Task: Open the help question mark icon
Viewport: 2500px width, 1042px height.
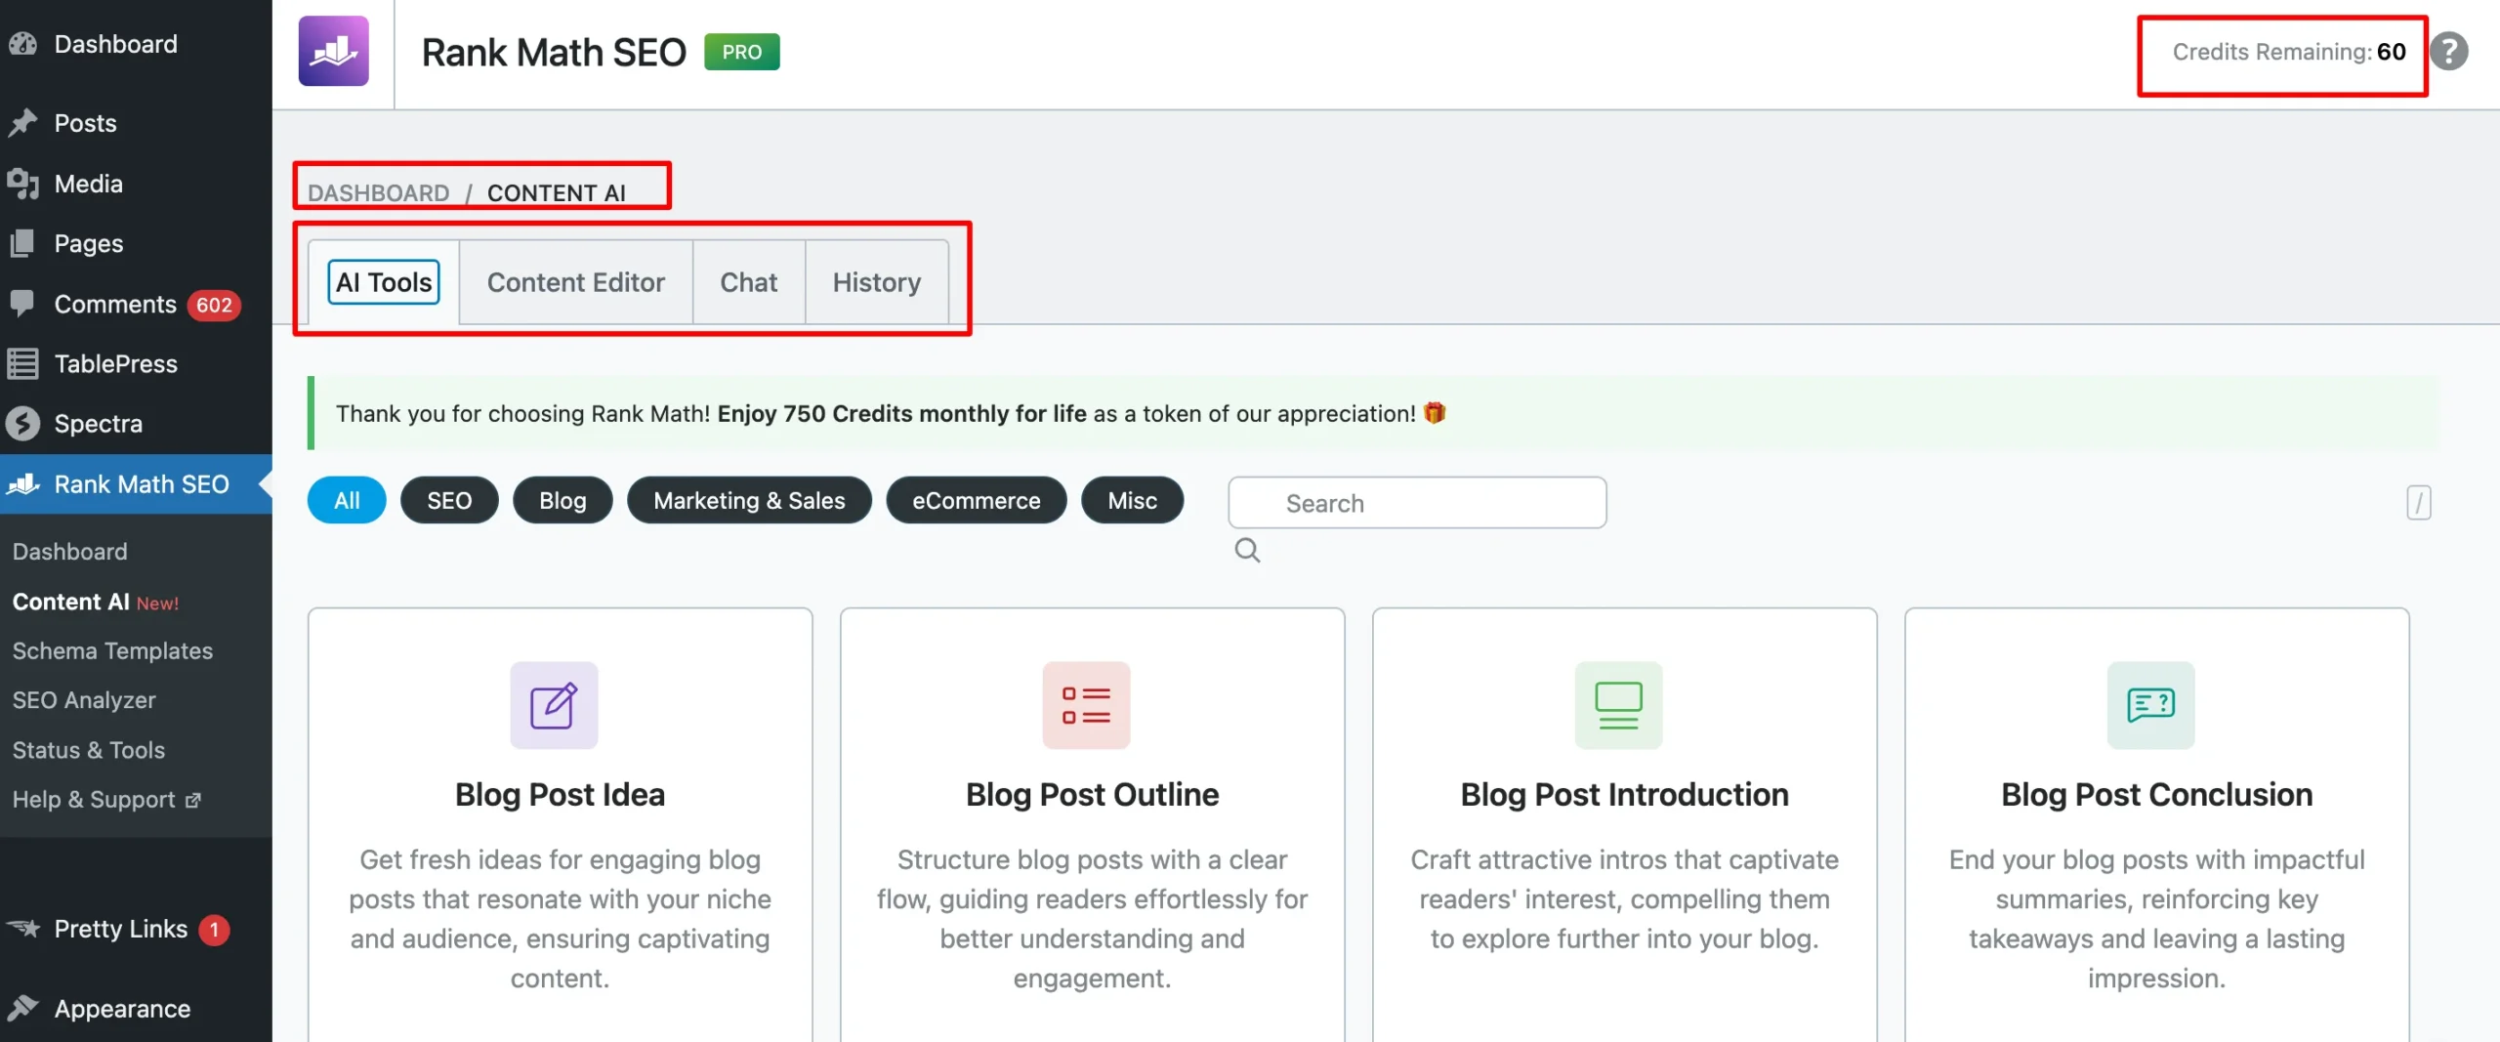Action: point(2448,52)
